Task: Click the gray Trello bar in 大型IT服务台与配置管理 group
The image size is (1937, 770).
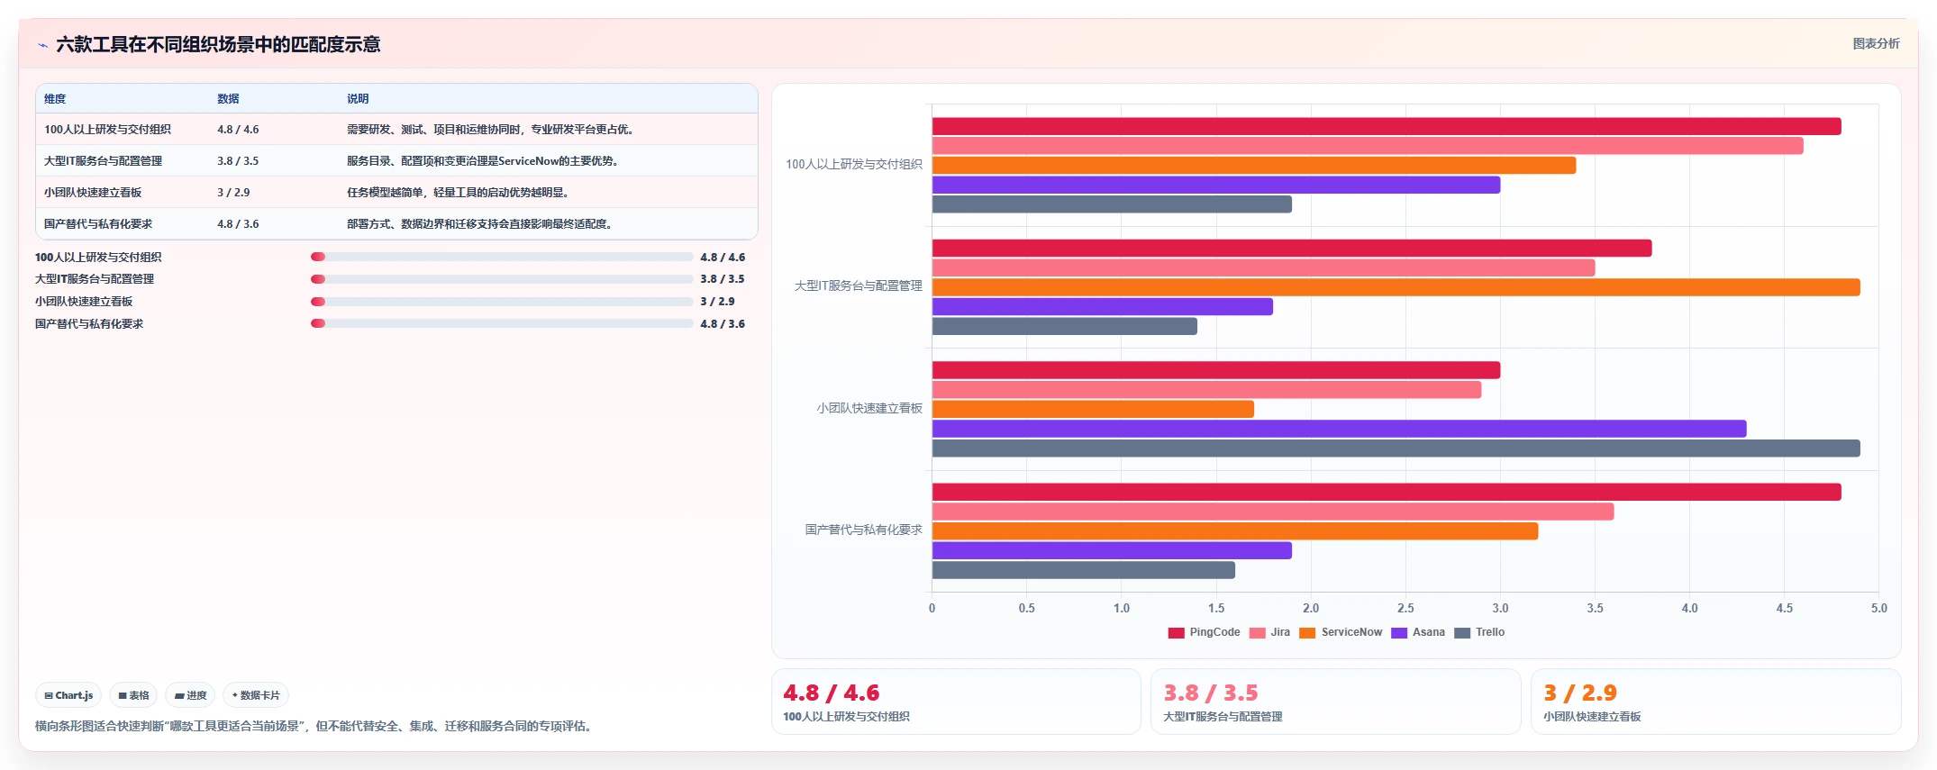Action: pyautogui.click(x=1065, y=326)
